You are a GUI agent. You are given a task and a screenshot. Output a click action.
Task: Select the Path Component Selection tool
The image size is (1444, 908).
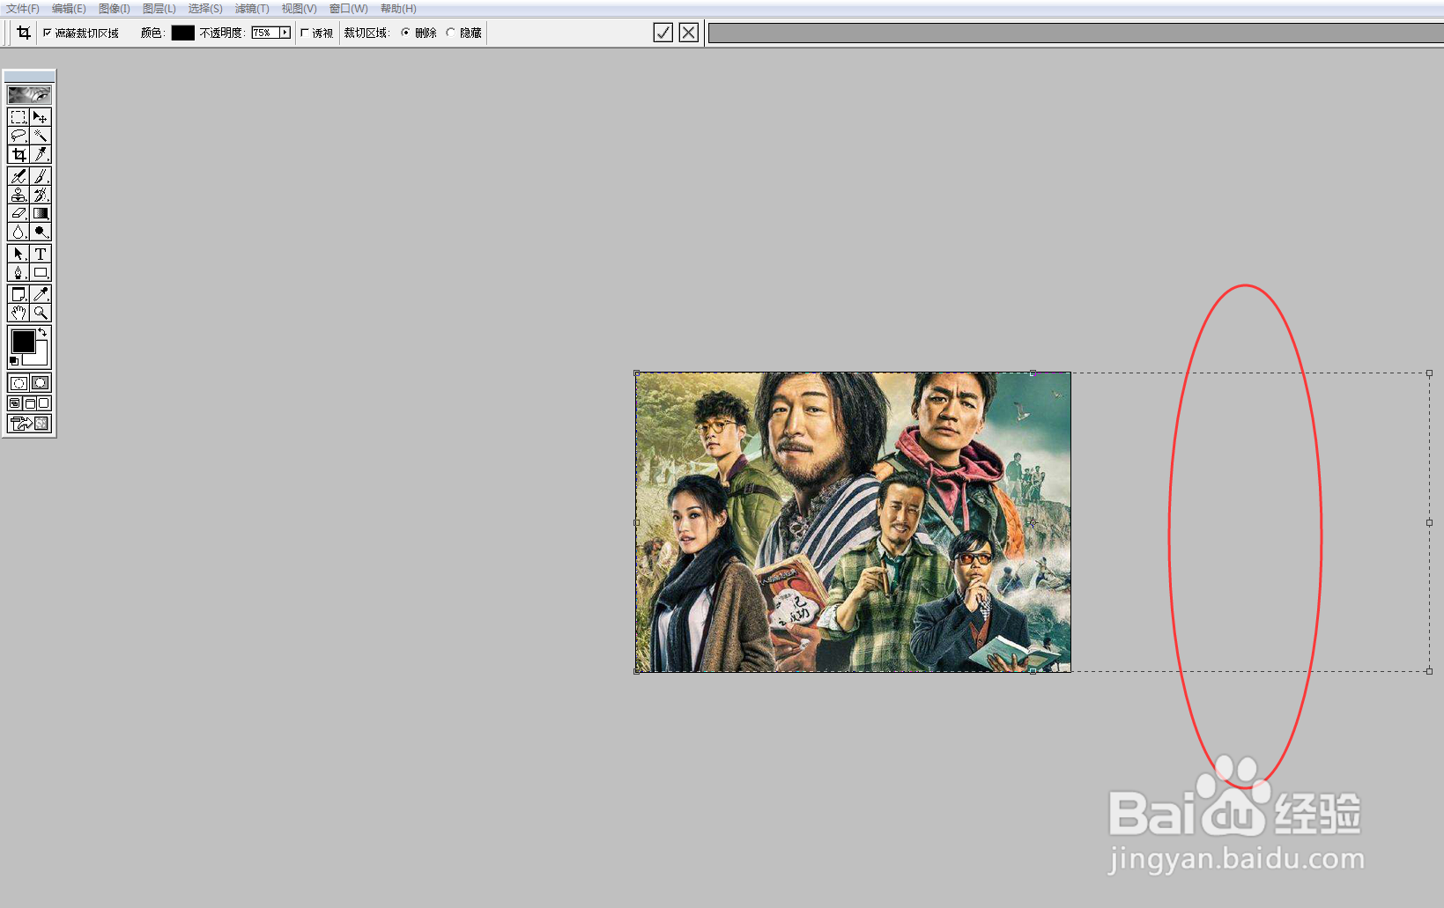click(x=19, y=254)
